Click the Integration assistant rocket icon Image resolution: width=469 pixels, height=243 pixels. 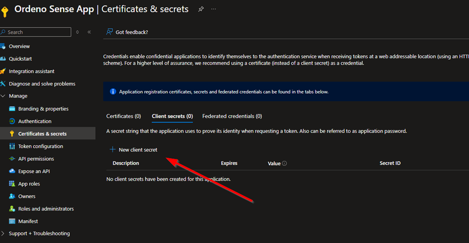2,71
